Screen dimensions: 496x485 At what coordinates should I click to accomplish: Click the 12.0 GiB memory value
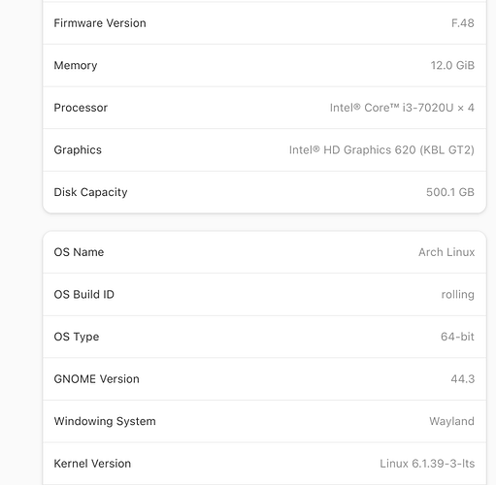coord(452,65)
